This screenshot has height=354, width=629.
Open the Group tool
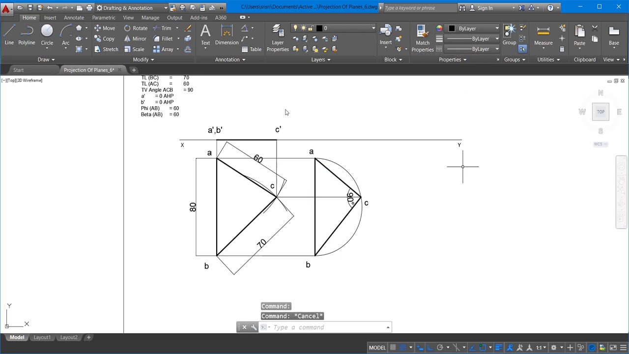coord(509,34)
